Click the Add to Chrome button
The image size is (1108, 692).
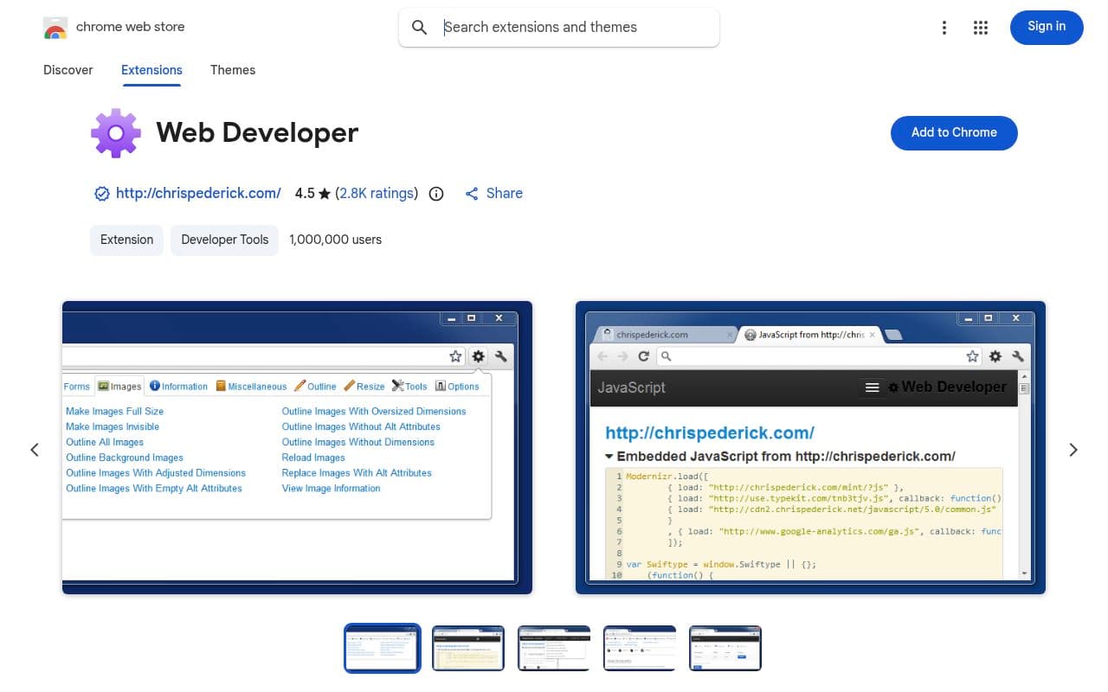click(954, 132)
